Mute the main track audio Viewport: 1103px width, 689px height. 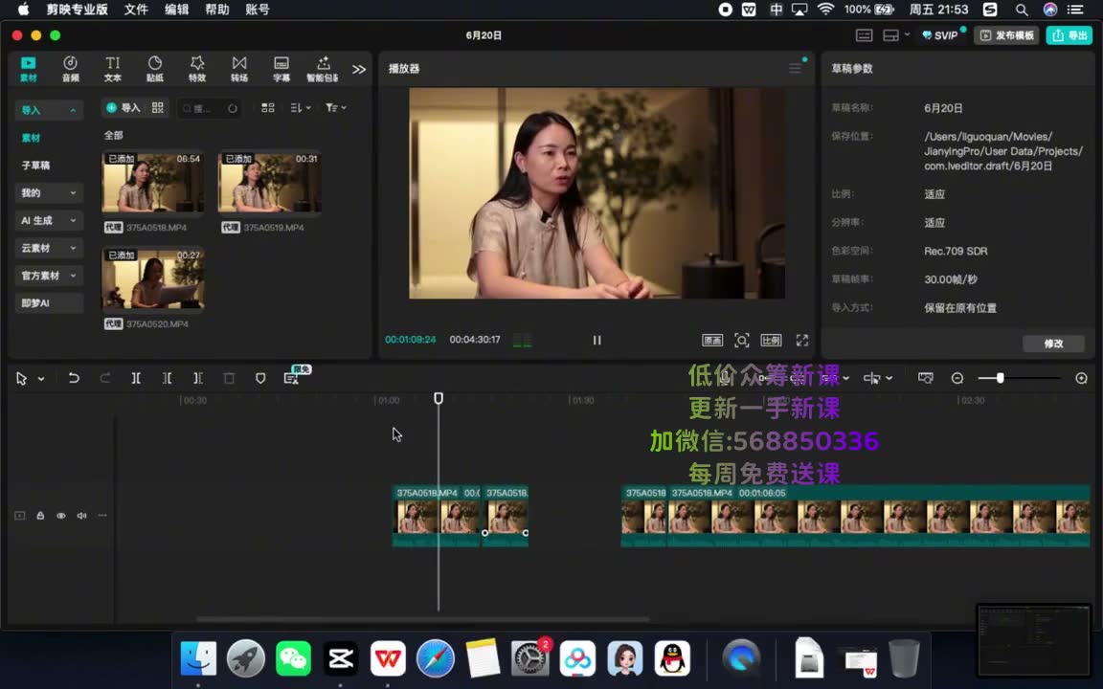click(x=81, y=516)
